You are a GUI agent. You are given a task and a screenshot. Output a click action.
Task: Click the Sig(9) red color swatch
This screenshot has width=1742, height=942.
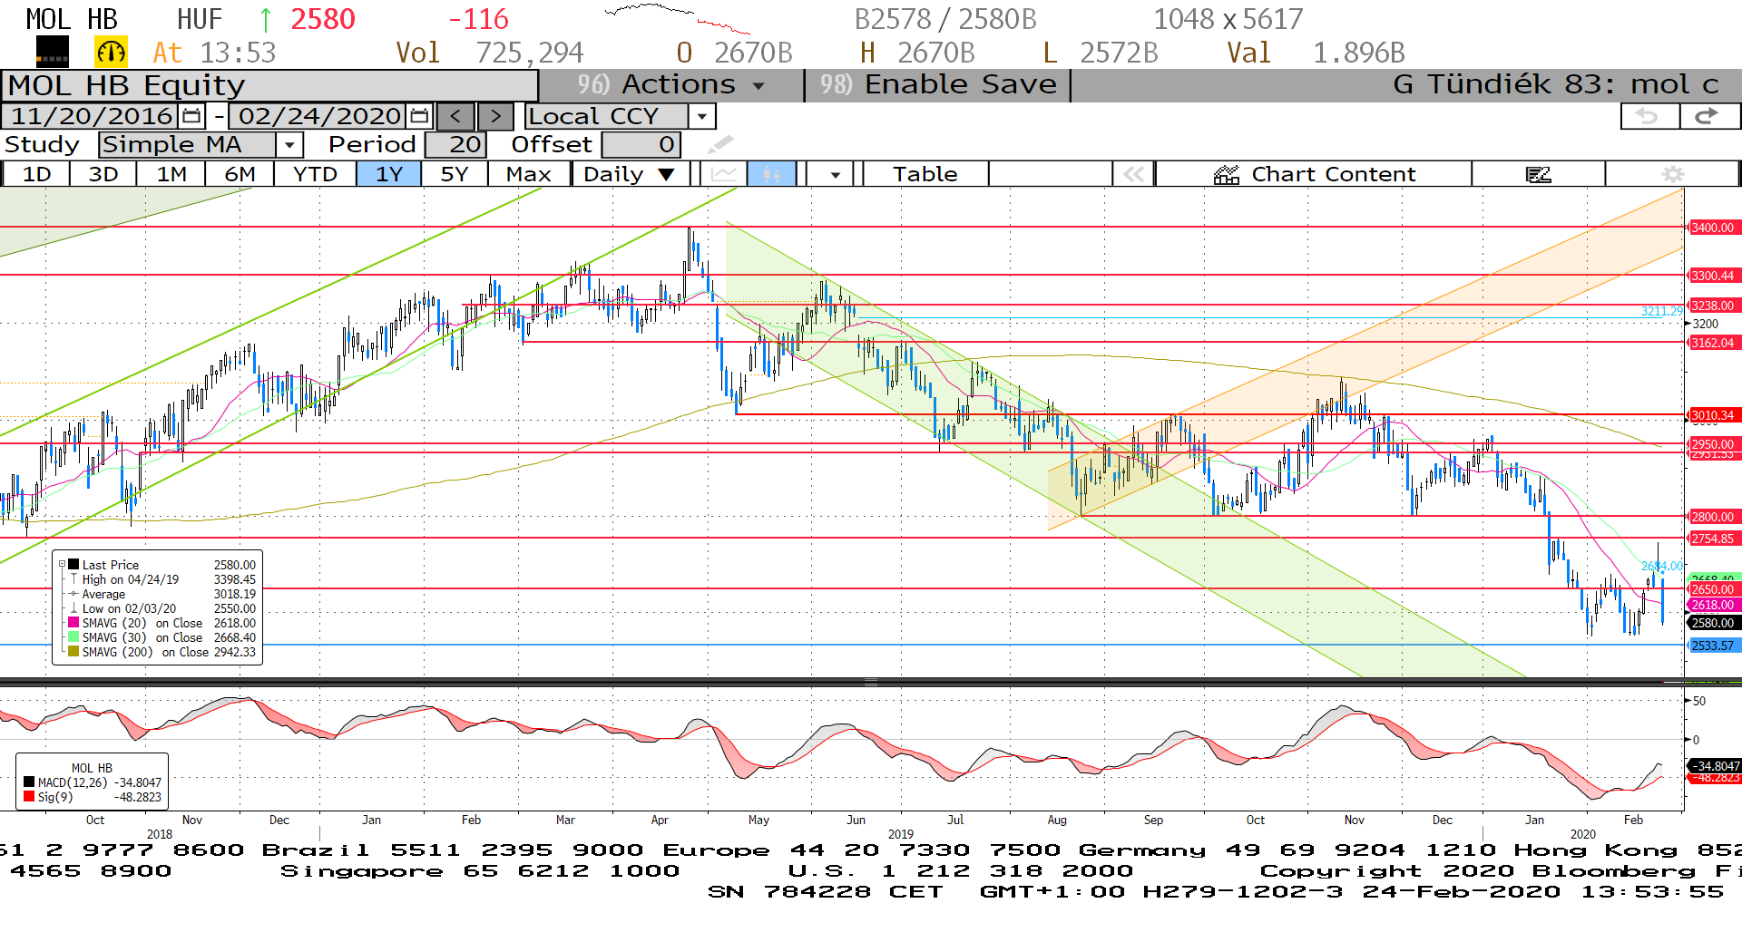[29, 797]
